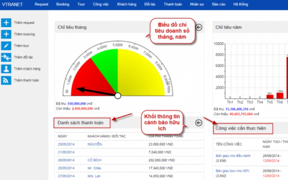
Task: Open the Booking menu
Action: pyautogui.click(x=63, y=4)
